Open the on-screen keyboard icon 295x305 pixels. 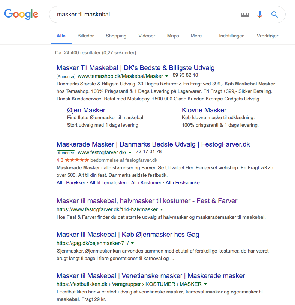(245, 15)
